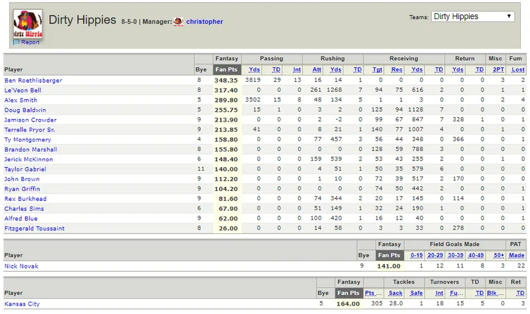Sort by Passing Yds column
530x314 pixels.
point(254,69)
